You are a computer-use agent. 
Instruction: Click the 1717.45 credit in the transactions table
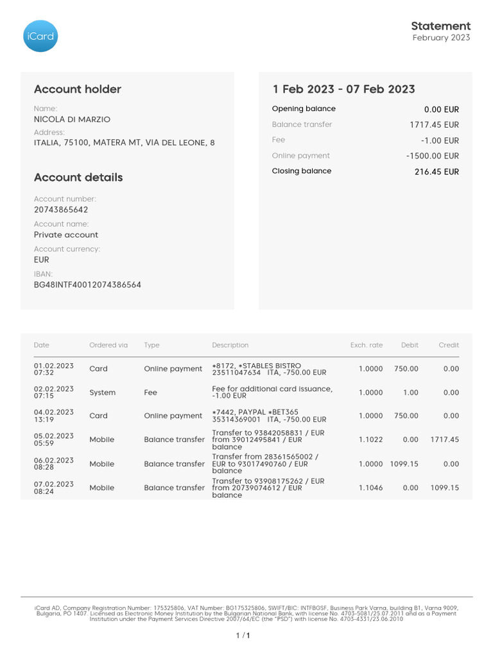[444, 440]
